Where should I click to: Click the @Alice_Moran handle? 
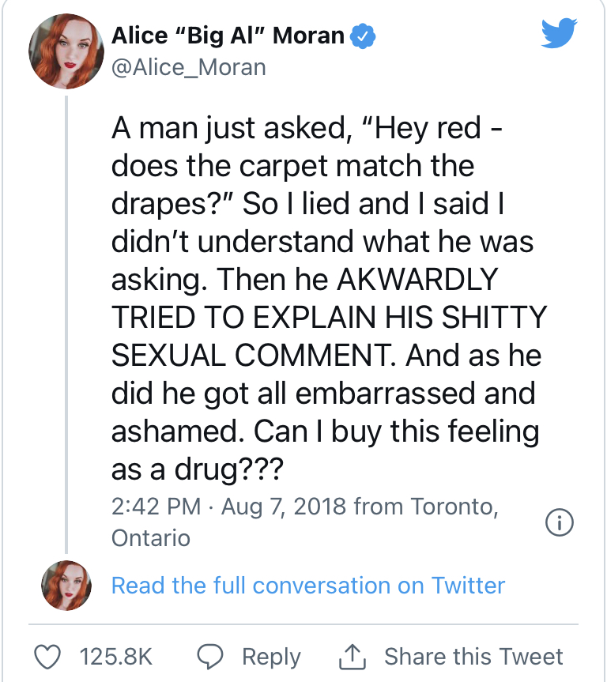coord(189,67)
